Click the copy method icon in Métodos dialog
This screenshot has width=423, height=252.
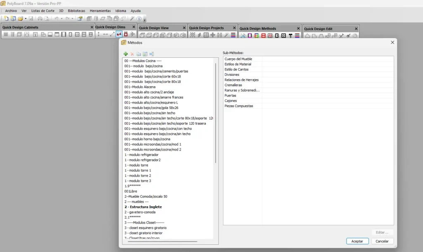pos(139,54)
